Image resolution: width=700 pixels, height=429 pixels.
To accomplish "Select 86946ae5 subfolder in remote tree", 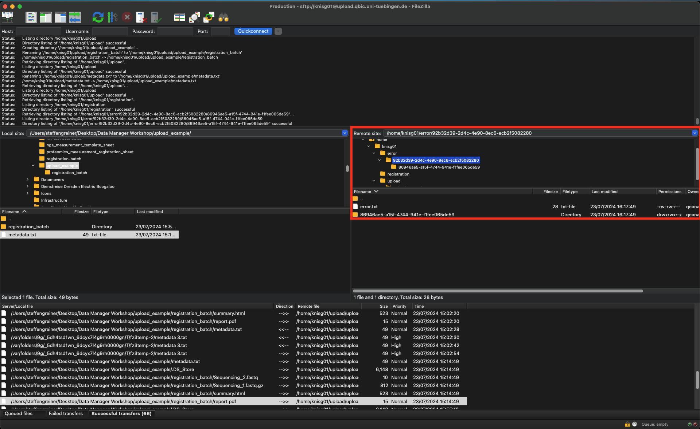I will point(439,167).
